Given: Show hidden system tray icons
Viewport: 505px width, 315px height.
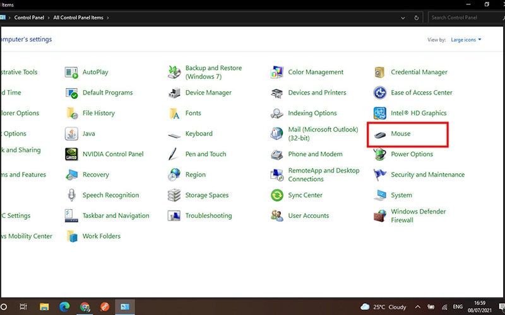Looking at the screenshot, I should click(417, 307).
